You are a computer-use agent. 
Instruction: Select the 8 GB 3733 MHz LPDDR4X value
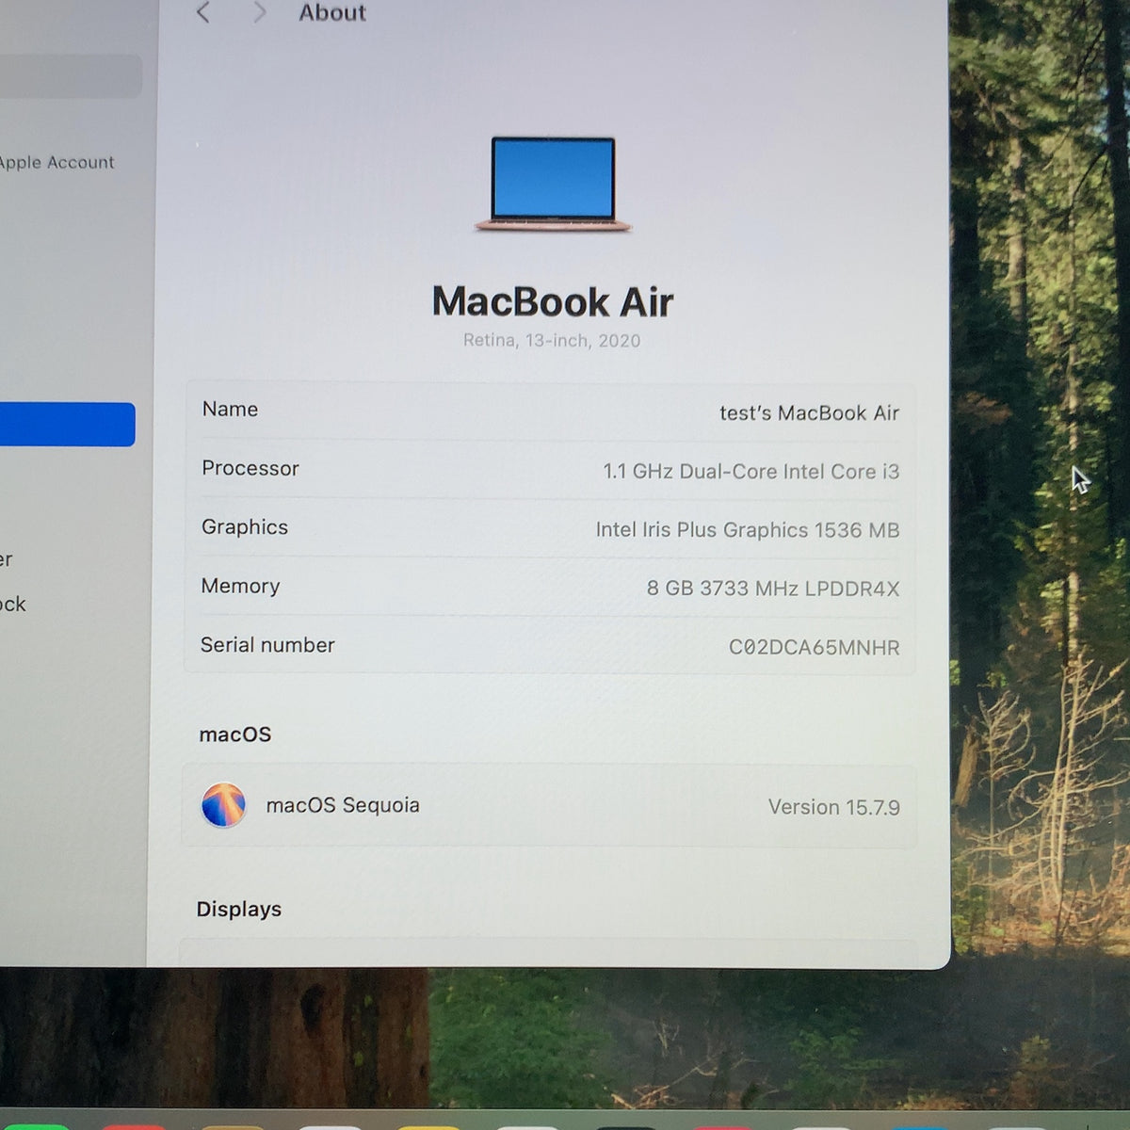(772, 589)
